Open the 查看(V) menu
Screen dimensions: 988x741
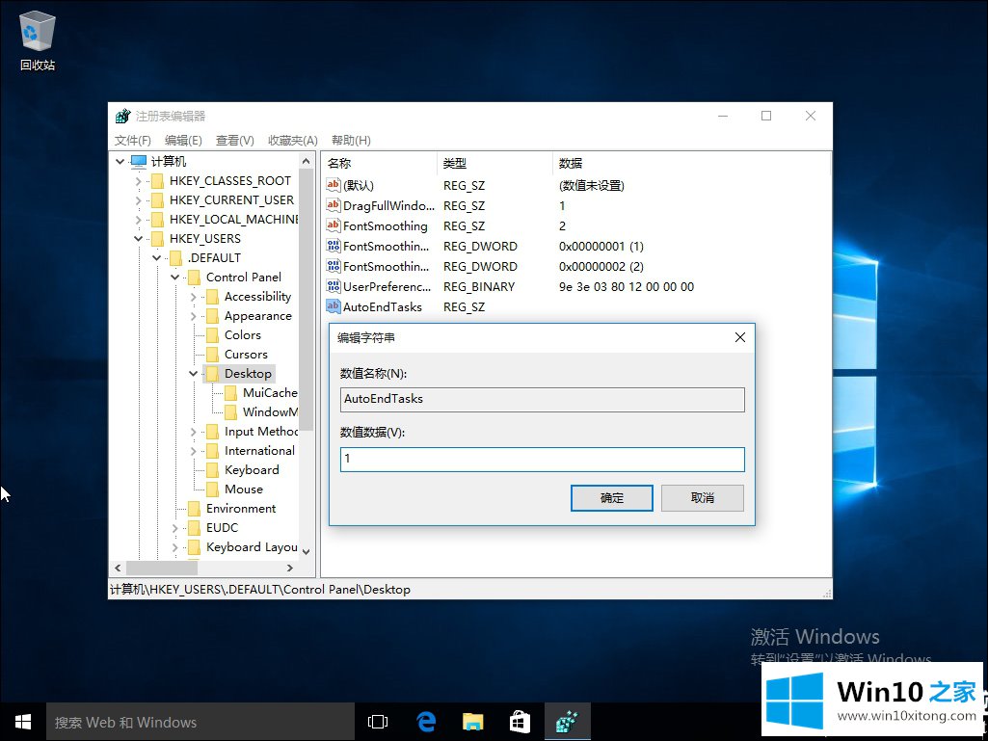[x=234, y=141]
